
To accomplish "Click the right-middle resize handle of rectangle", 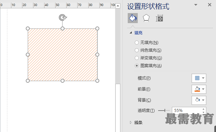I will coord(97,55).
